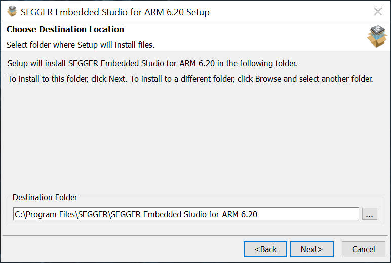Click the Destination Folder group label
The image size is (391, 263).
coord(45,197)
